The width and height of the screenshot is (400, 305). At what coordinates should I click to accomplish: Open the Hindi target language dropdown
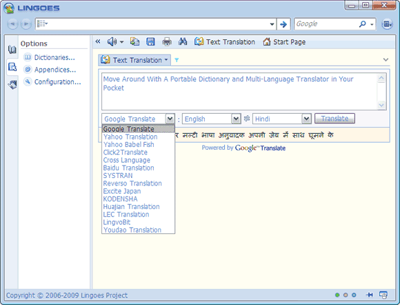[x=306, y=119]
